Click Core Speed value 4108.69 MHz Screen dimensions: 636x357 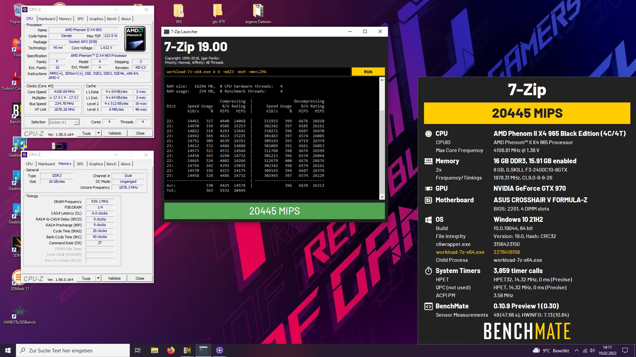[x=64, y=92]
